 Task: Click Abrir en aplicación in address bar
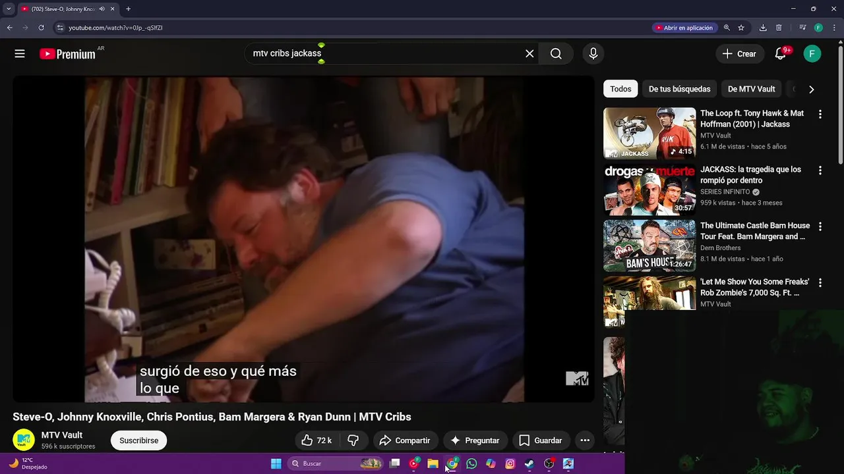pyautogui.click(x=684, y=28)
